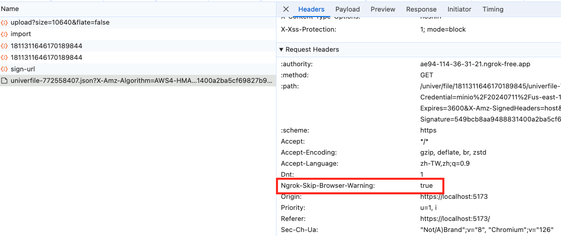Show the Timing tab
The width and height of the screenshot is (561, 236).
tap(493, 9)
